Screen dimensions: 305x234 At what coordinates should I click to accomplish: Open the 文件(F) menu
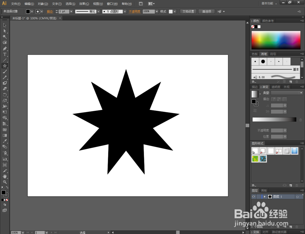(16, 4)
